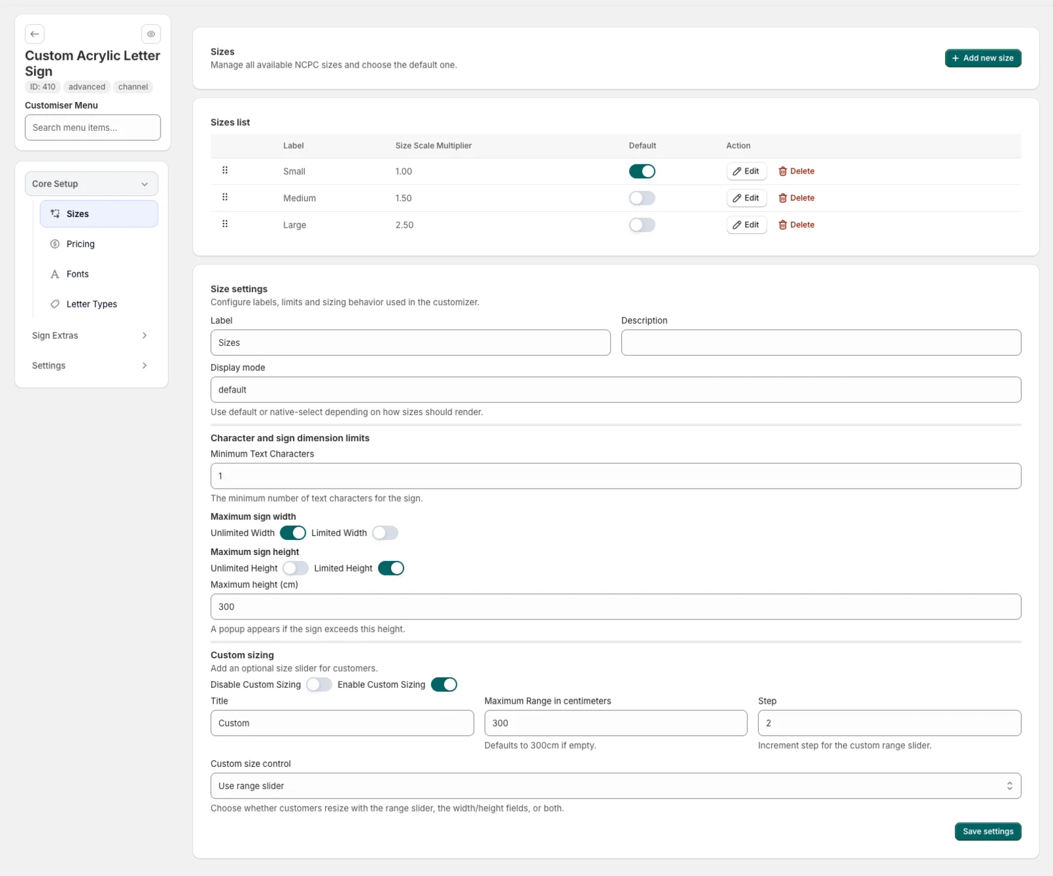Open the Sizes menu item

[x=99, y=214]
